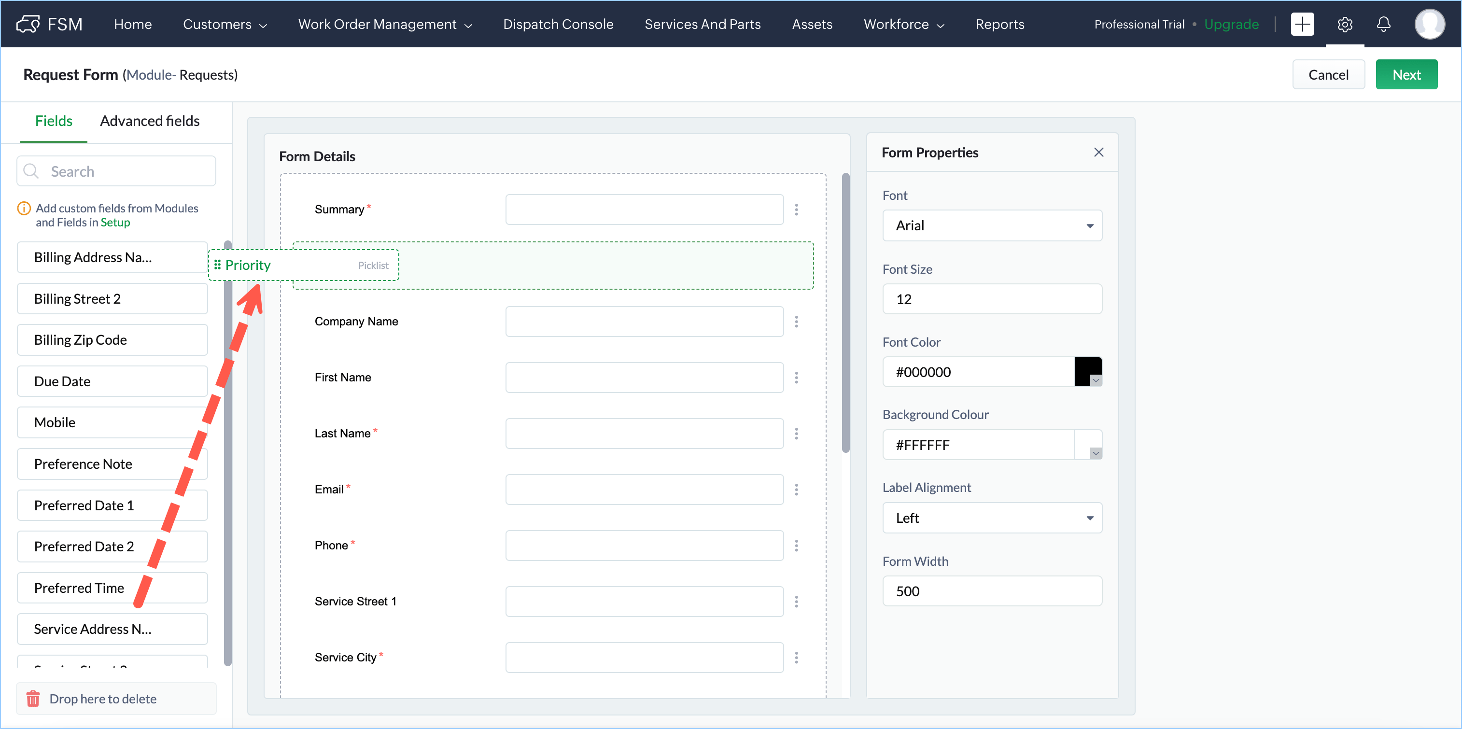Image resolution: width=1462 pixels, height=729 pixels.
Task: Open Summary field options menu
Action: (796, 210)
